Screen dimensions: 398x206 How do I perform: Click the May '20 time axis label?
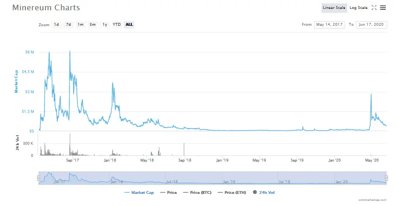point(372,160)
